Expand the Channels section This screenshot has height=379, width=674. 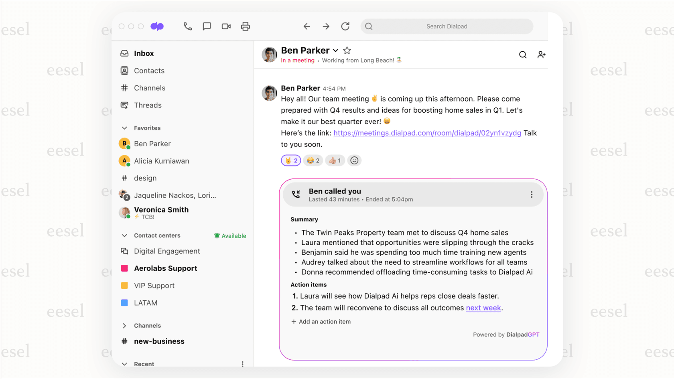[x=124, y=325]
